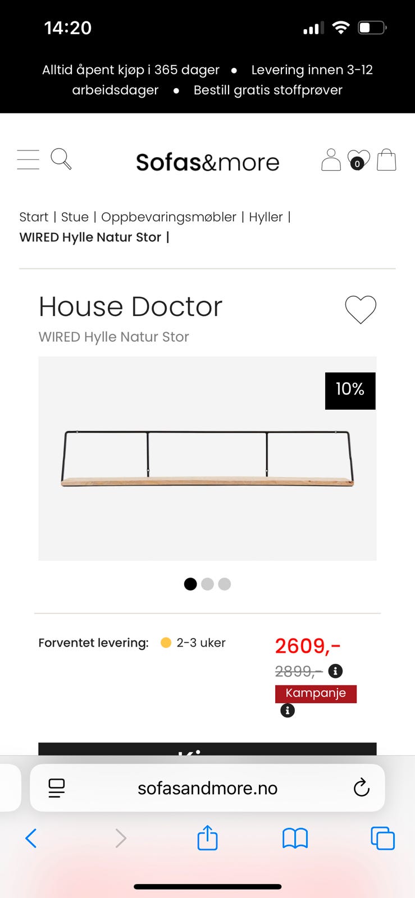Screen dimensions: 415x898
Task: Tap info icon below Kampanje badge
Action: (288, 711)
